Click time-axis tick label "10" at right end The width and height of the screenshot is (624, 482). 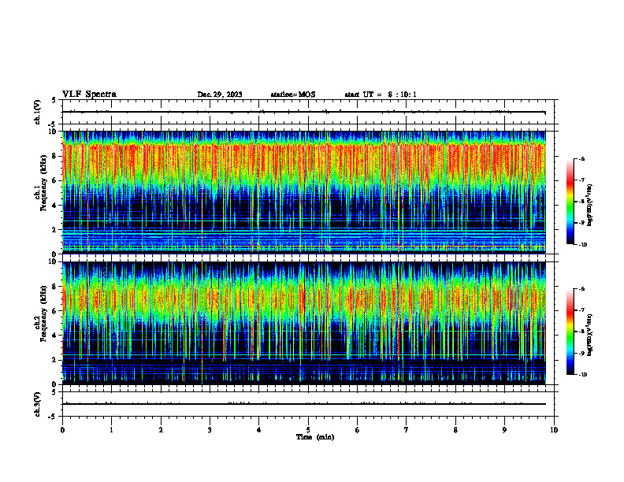[554, 430]
